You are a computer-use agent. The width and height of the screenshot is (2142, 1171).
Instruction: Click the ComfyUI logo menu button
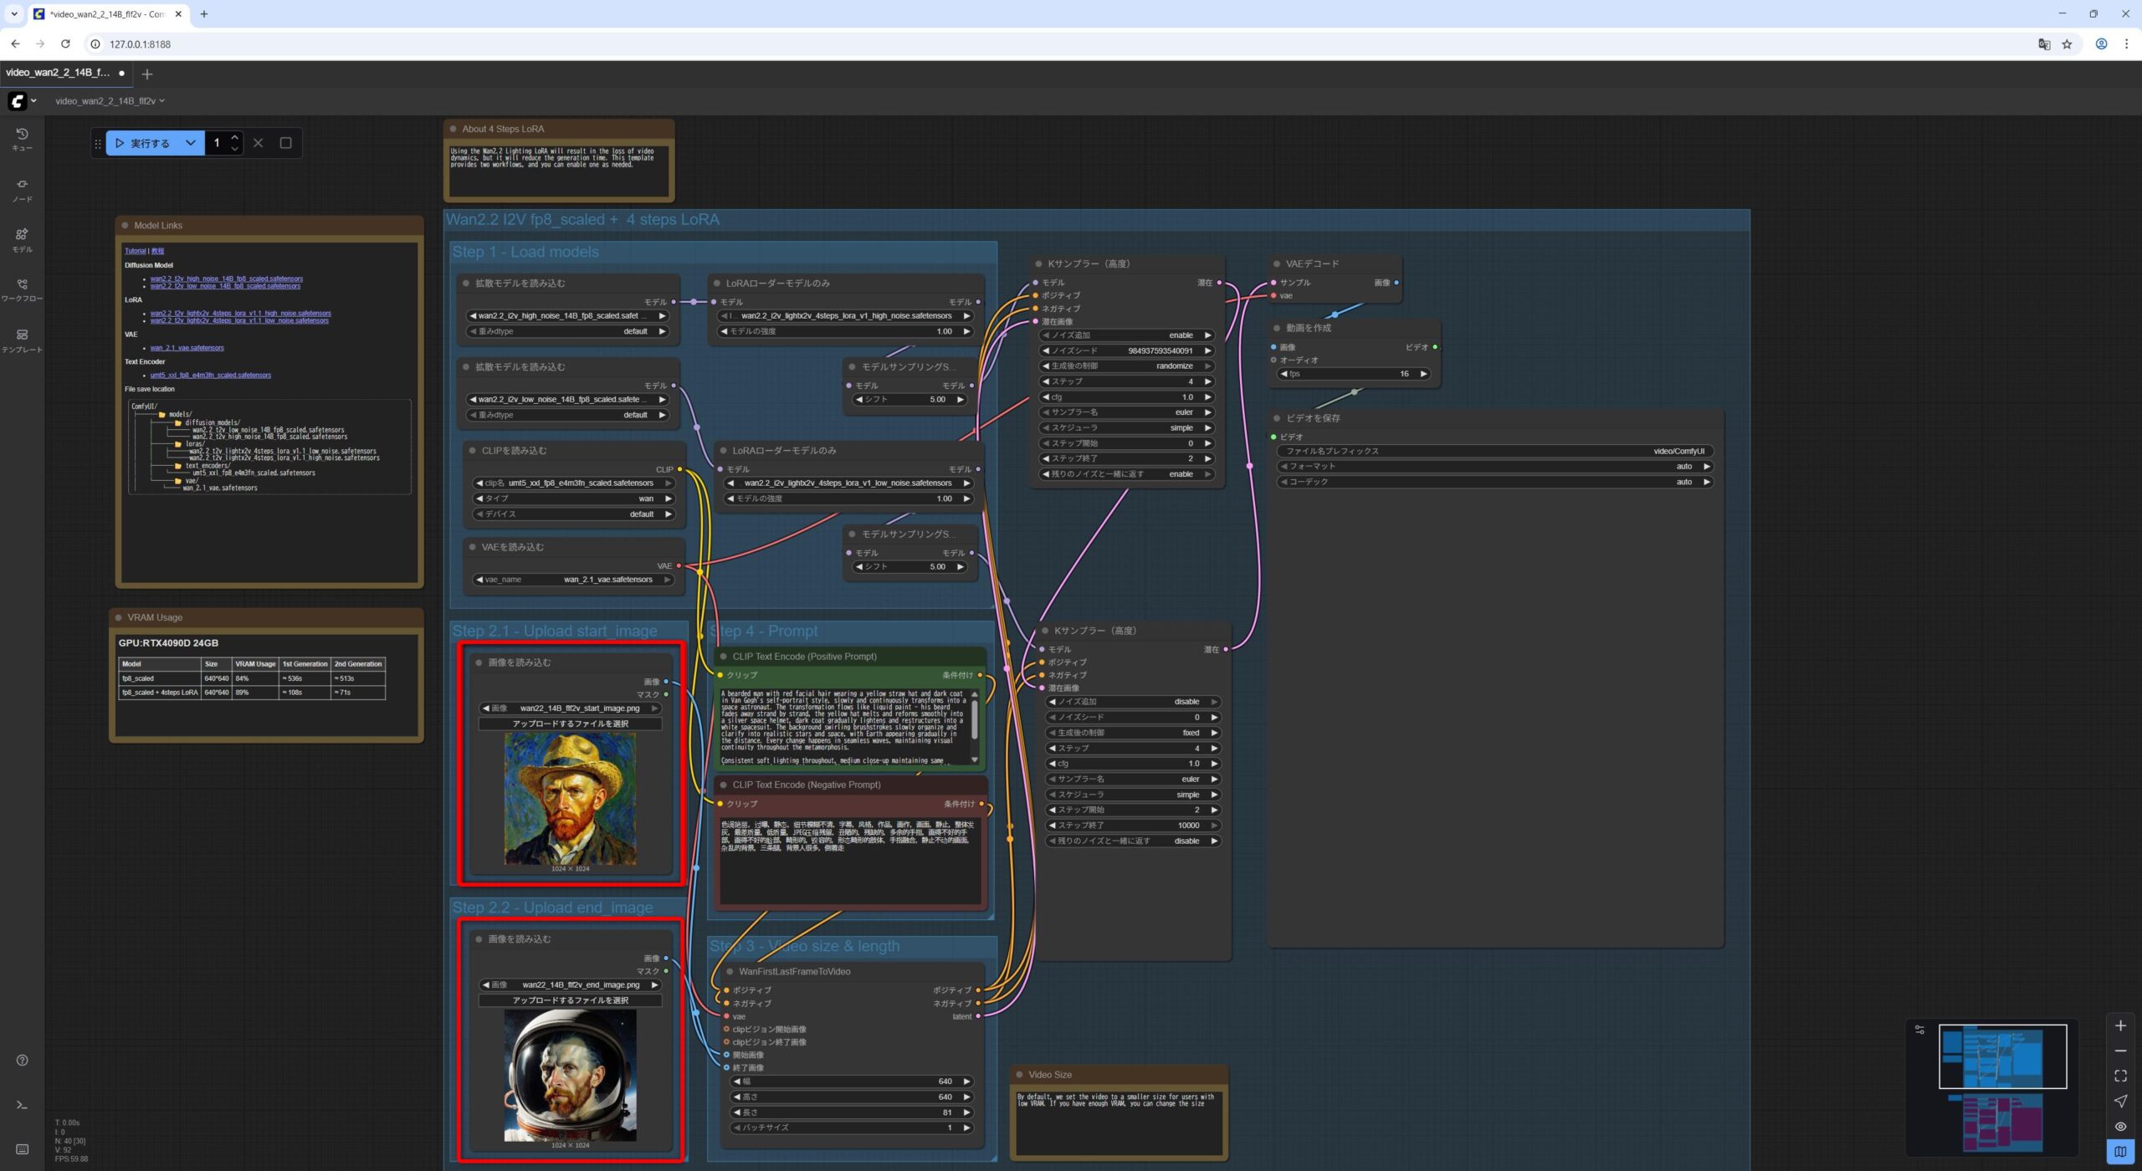[x=23, y=101]
